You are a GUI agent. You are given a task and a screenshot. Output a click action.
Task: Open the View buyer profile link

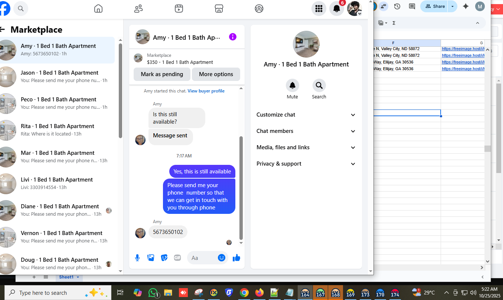coord(206,91)
